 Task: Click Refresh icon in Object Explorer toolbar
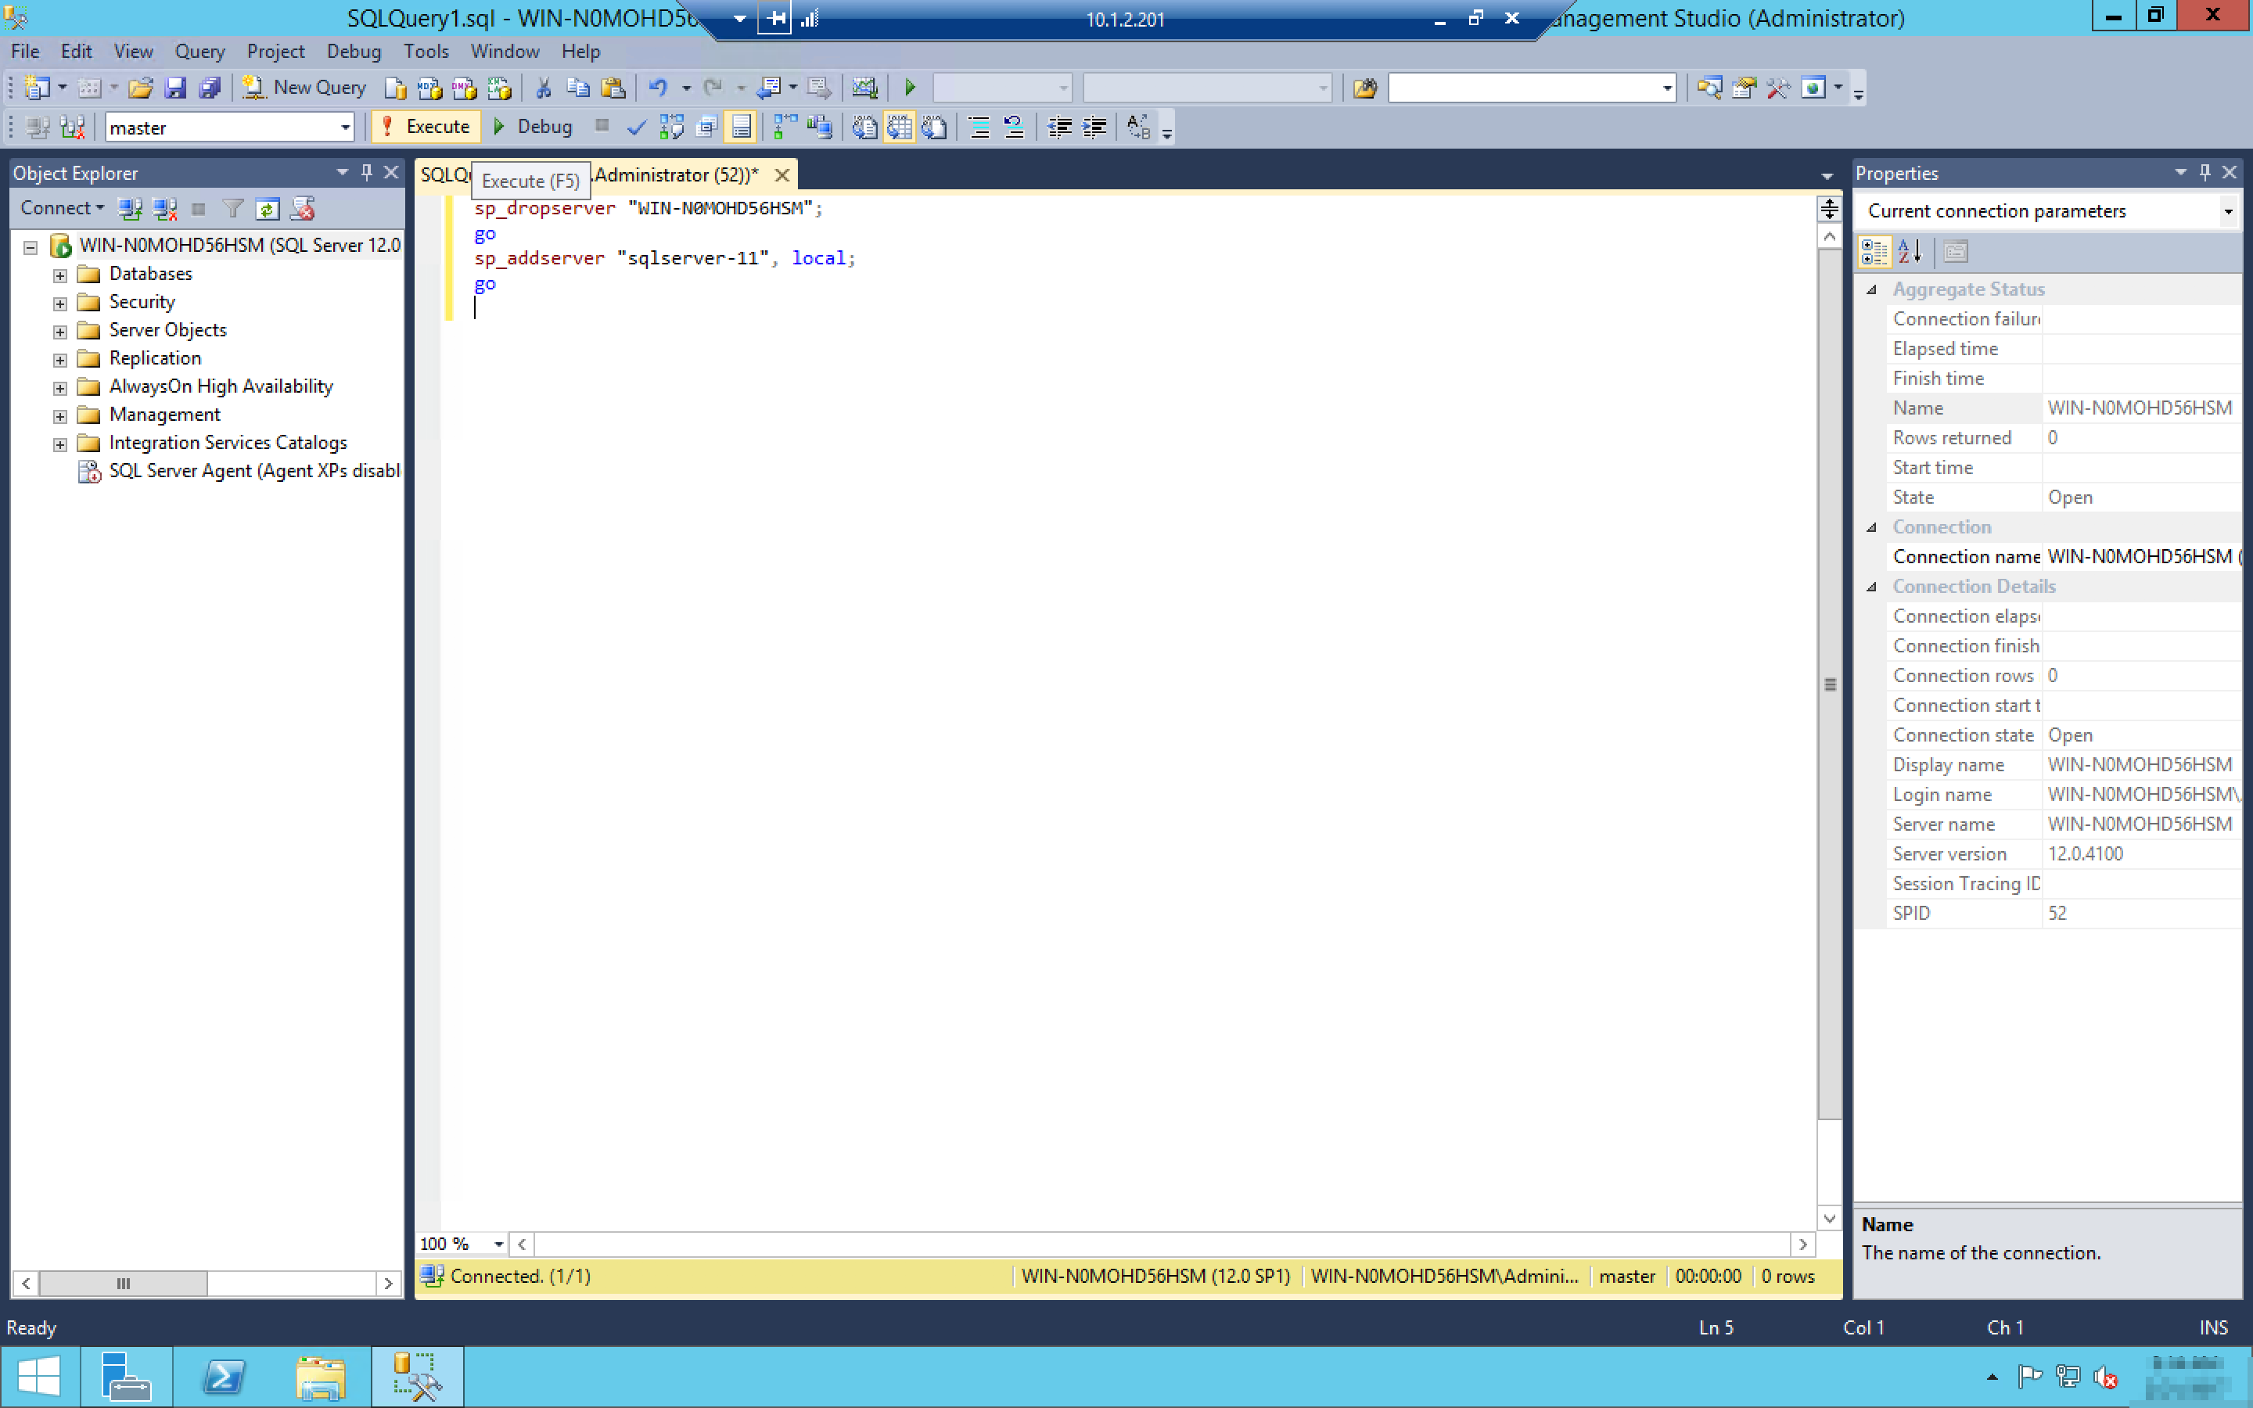pyautogui.click(x=268, y=209)
